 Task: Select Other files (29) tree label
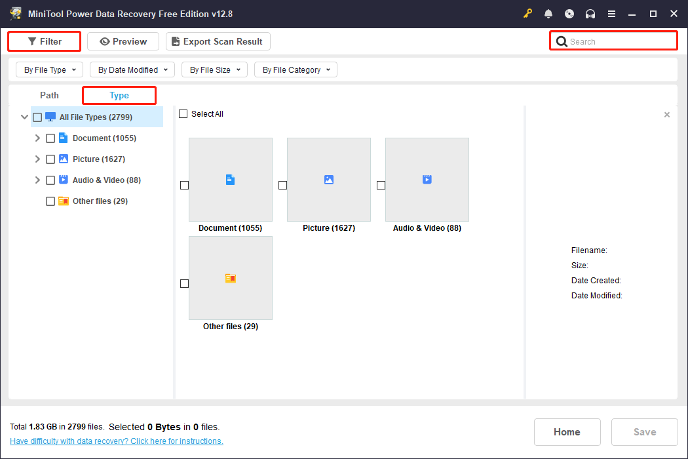click(100, 201)
